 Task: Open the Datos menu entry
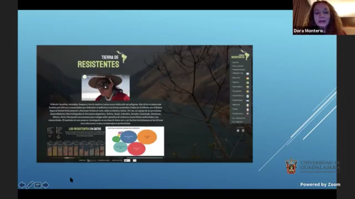click(236, 63)
